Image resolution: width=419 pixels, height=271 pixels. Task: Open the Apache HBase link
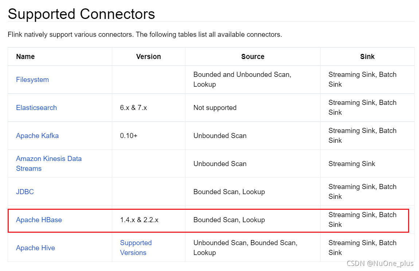click(39, 220)
